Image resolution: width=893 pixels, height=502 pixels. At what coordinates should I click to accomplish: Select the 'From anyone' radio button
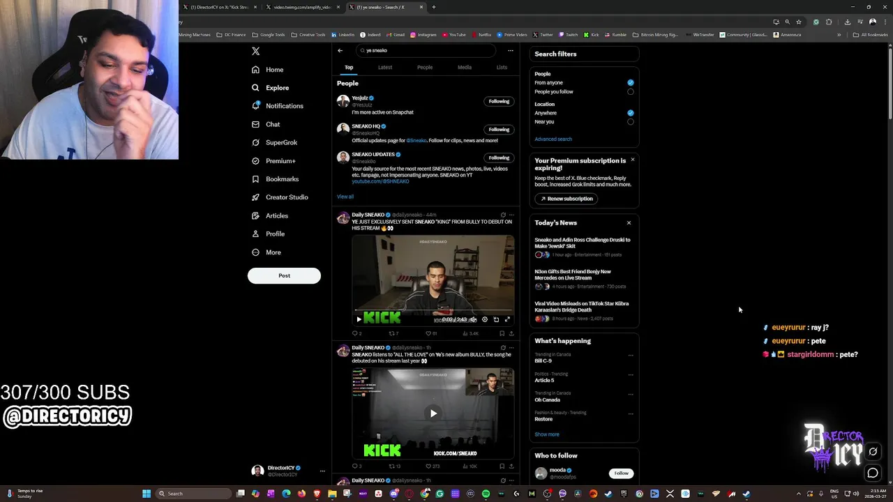(631, 82)
